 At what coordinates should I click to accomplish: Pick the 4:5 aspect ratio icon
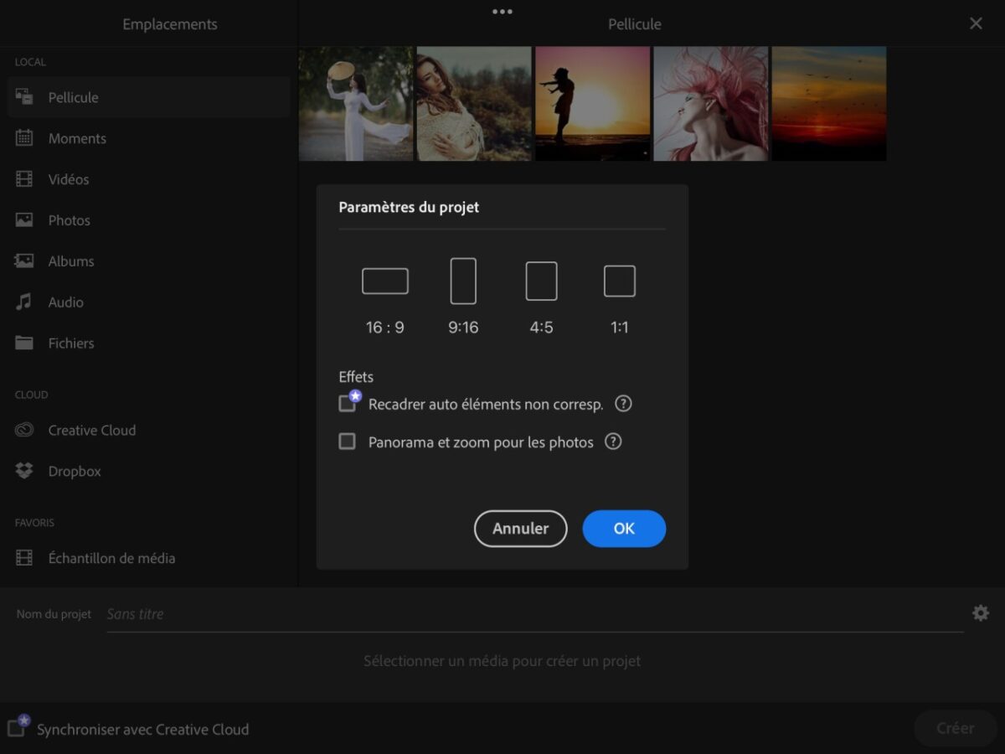pyautogui.click(x=541, y=281)
